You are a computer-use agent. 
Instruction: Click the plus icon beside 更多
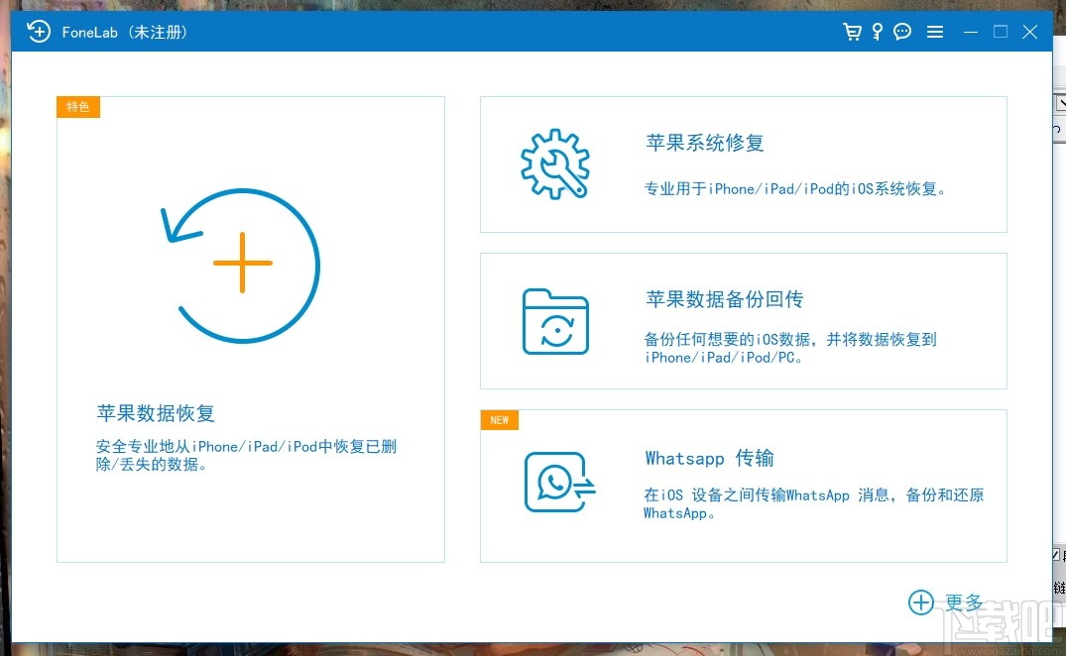(x=920, y=601)
